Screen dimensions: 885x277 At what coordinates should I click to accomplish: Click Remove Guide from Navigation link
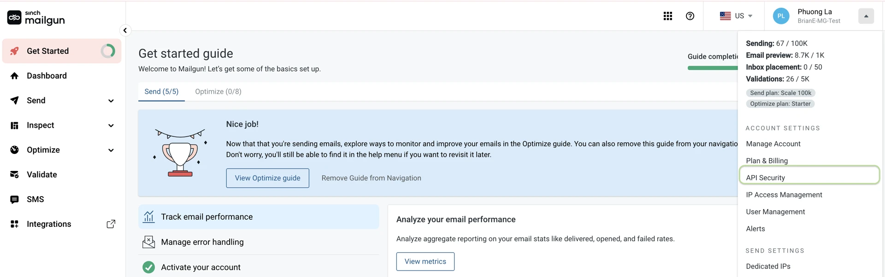(x=371, y=178)
